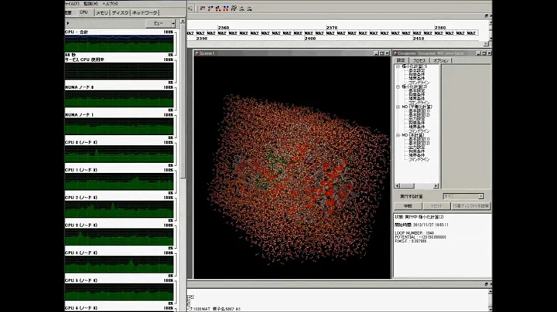Click the 開始時間 timestamp line
Viewport: 557px width, 312px height.
[x=422, y=225]
